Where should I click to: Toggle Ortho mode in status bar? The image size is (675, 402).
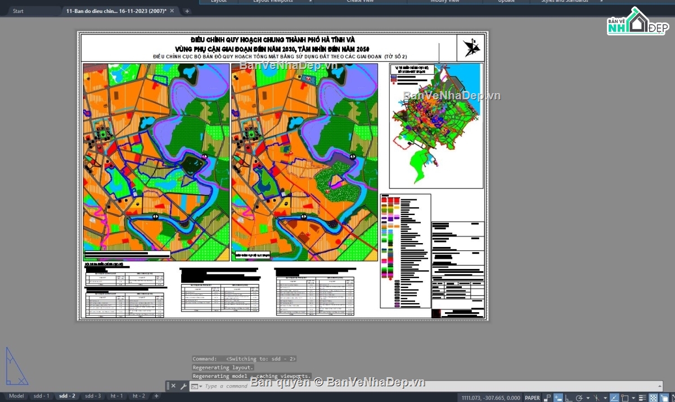568,398
